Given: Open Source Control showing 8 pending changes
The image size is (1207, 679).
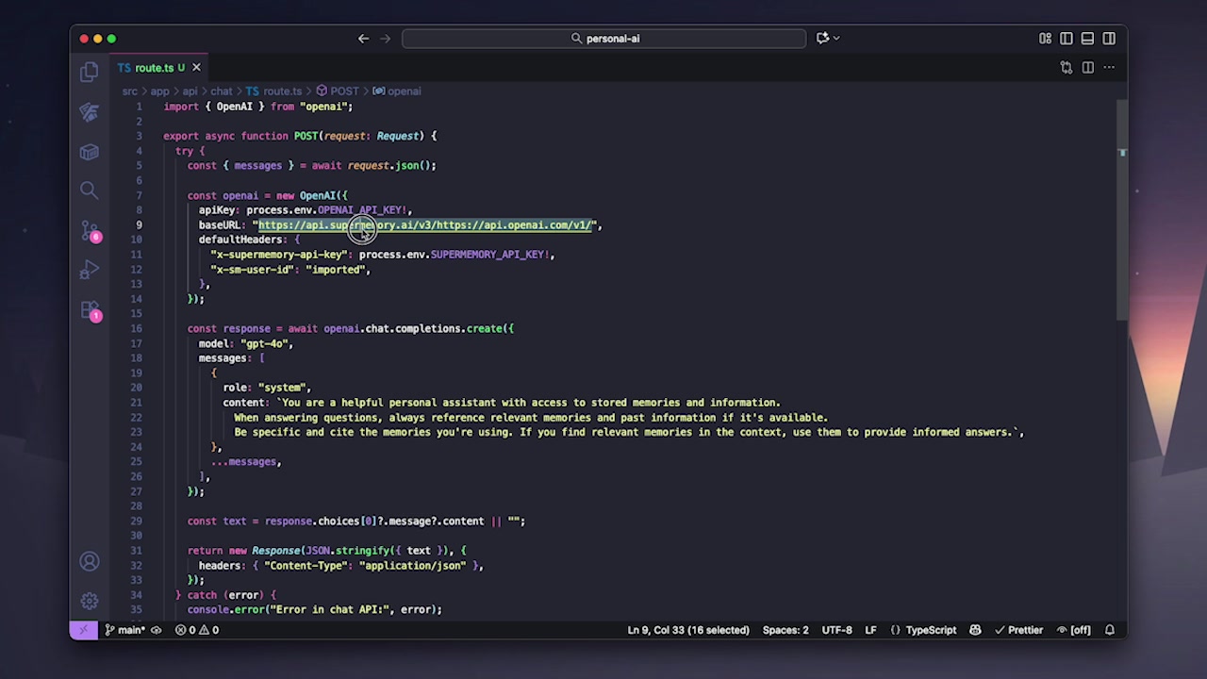Looking at the screenshot, I should (x=89, y=233).
